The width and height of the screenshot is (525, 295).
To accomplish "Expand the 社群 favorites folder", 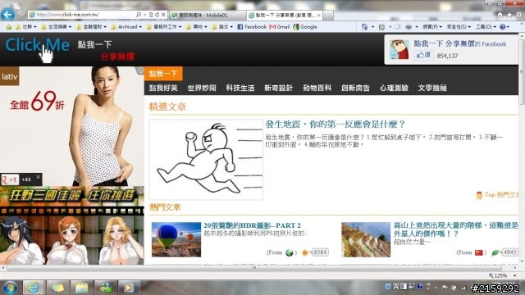I will click(26, 27).
